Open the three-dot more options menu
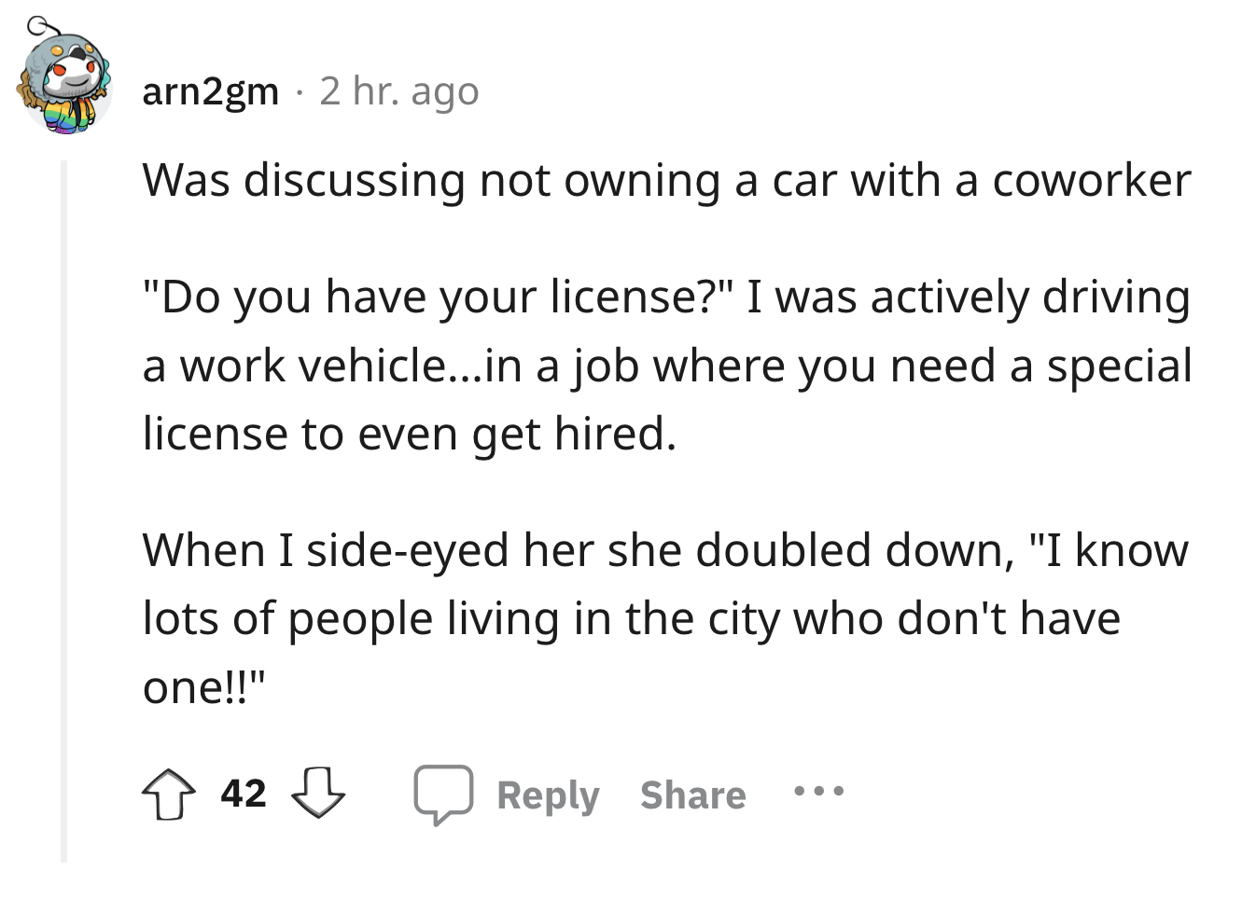 pos(818,793)
